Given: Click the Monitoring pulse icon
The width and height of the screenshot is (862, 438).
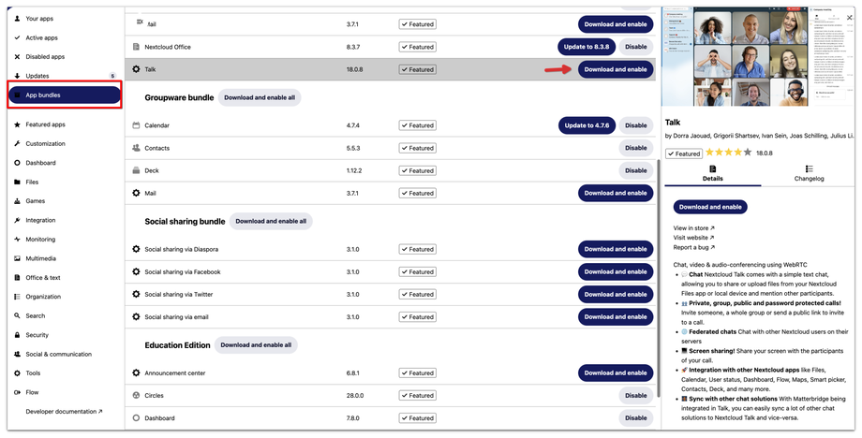Looking at the screenshot, I should pyautogui.click(x=17, y=240).
